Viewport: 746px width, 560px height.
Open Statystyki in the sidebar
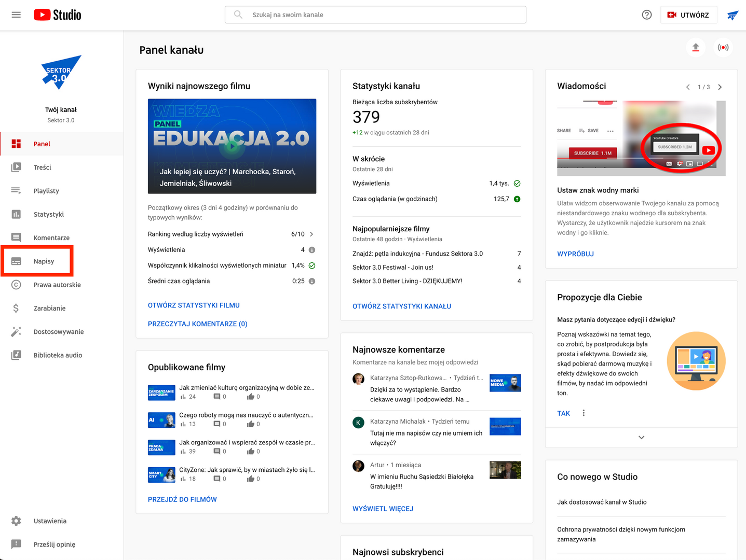point(48,214)
